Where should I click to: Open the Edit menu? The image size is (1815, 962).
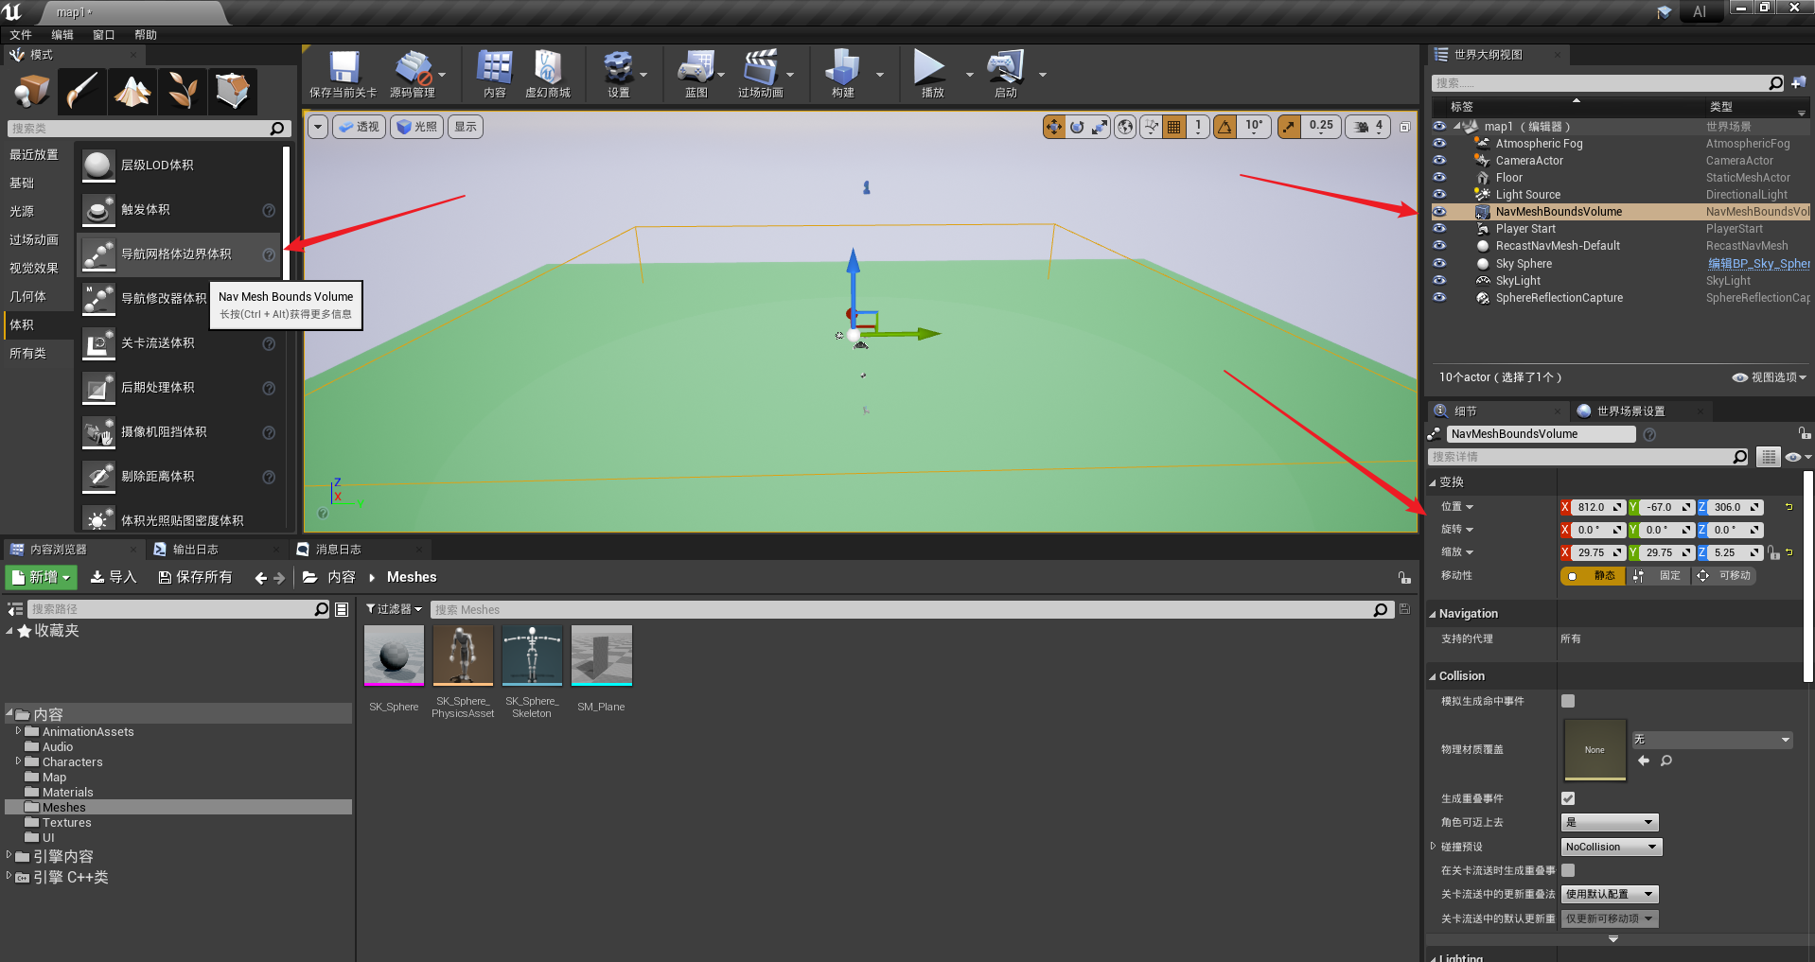[x=62, y=35]
